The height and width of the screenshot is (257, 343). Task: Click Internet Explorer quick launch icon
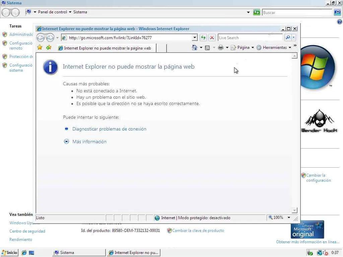pos(24,253)
